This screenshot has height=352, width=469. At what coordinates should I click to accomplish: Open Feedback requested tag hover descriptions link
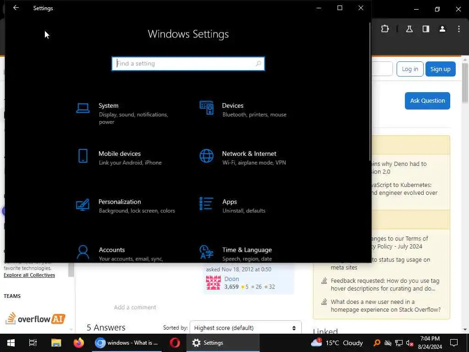[385, 285]
